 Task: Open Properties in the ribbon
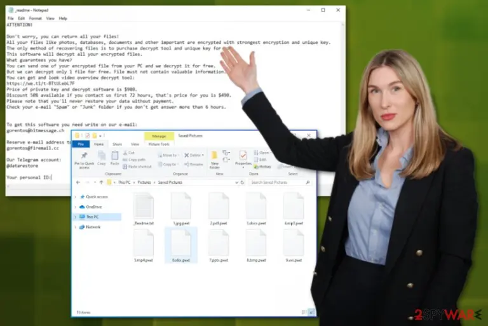point(243,158)
